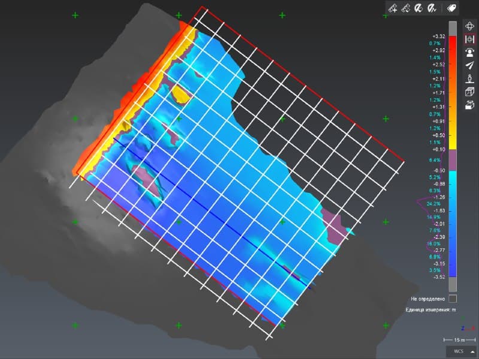This screenshot has width=479, height=359.
Task: Open the tag label tool
Action: [451, 8]
